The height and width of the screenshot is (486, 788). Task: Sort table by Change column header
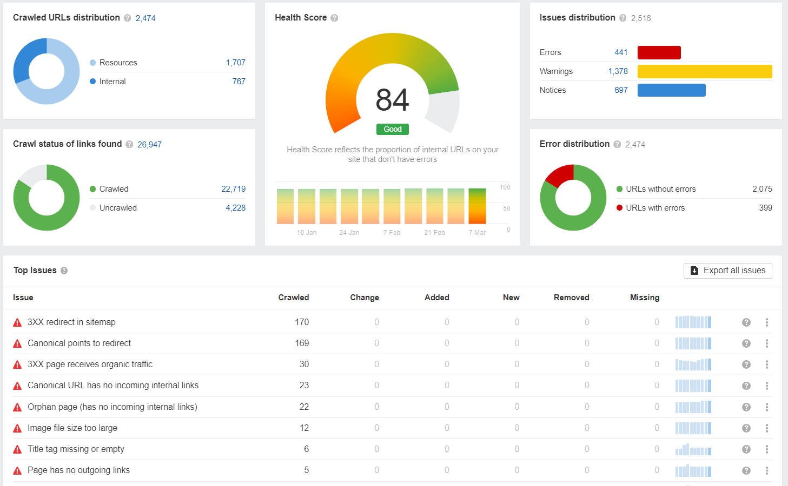click(x=365, y=298)
